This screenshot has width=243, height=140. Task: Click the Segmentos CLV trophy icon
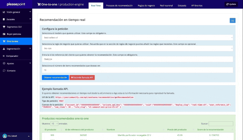pos(4,27)
